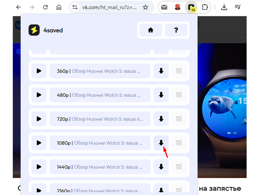Select the 480p Обзор Huawei Watch 5 title
260x195 pixels.
(x=100, y=95)
